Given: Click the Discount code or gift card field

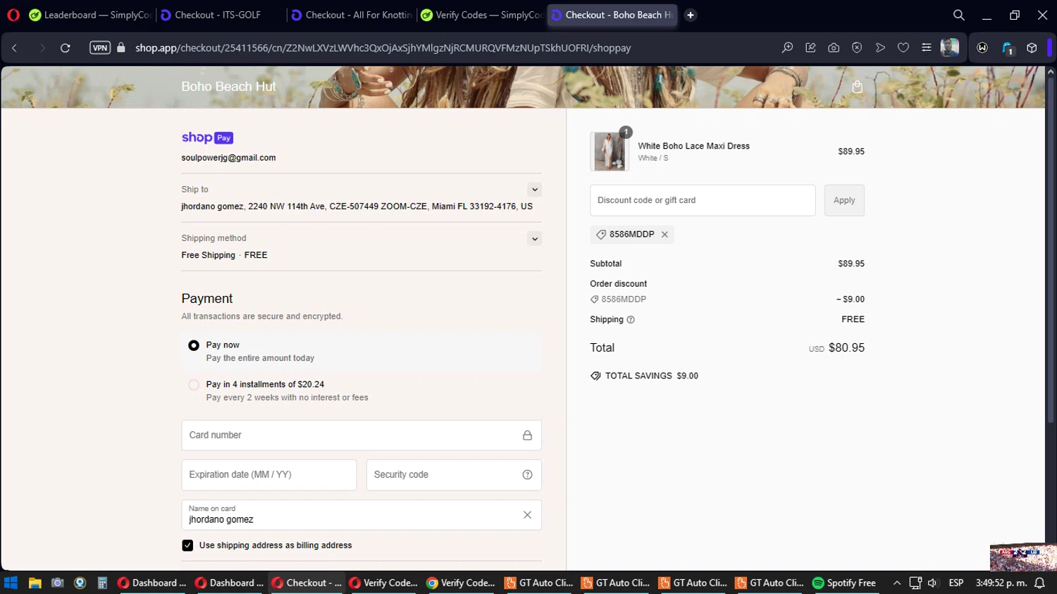Looking at the screenshot, I should pyautogui.click(x=703, y=200).
